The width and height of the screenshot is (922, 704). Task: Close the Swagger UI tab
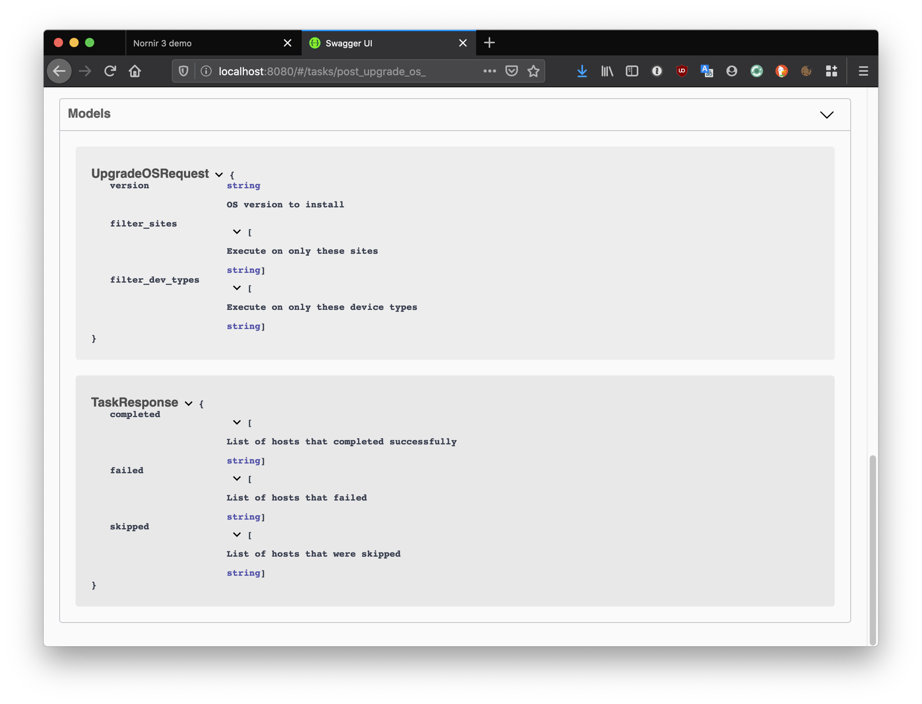pyautogui.click(x=463, y=43)
